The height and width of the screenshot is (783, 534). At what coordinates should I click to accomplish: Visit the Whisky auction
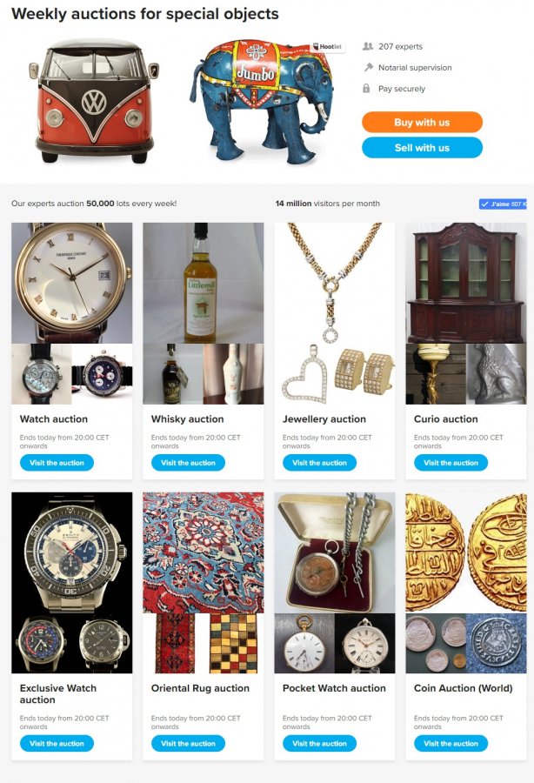188,463
